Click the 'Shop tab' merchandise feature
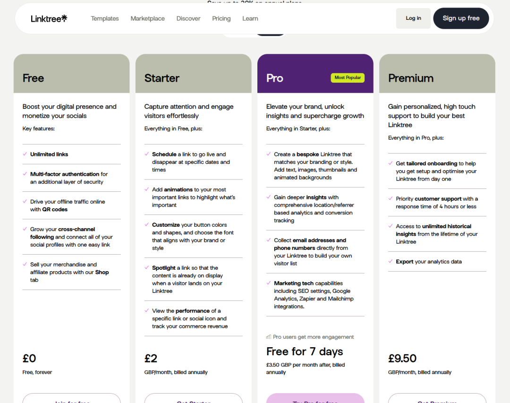 69,272
